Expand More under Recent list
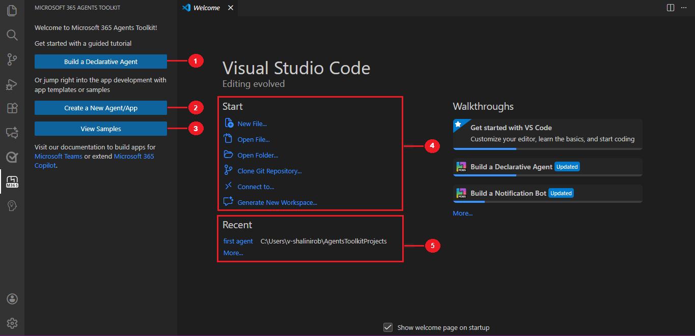This screenshot has height=336, width=695. [233, 253]
